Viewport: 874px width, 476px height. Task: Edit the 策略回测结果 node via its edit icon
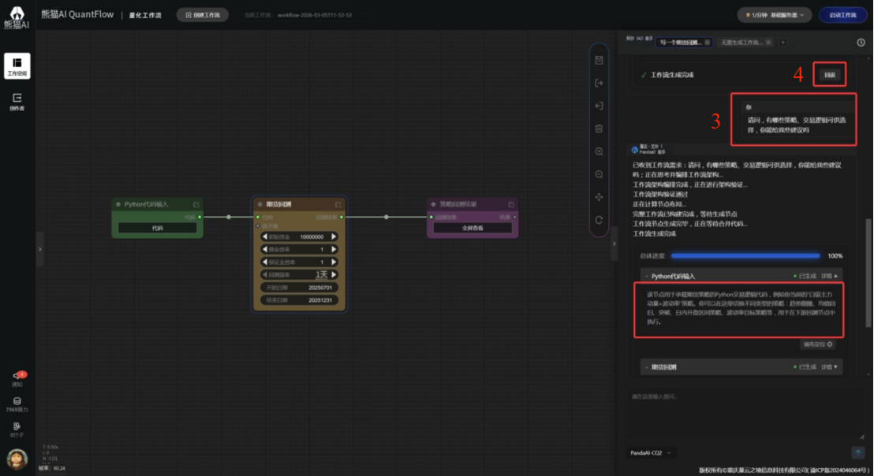(511, 204)
